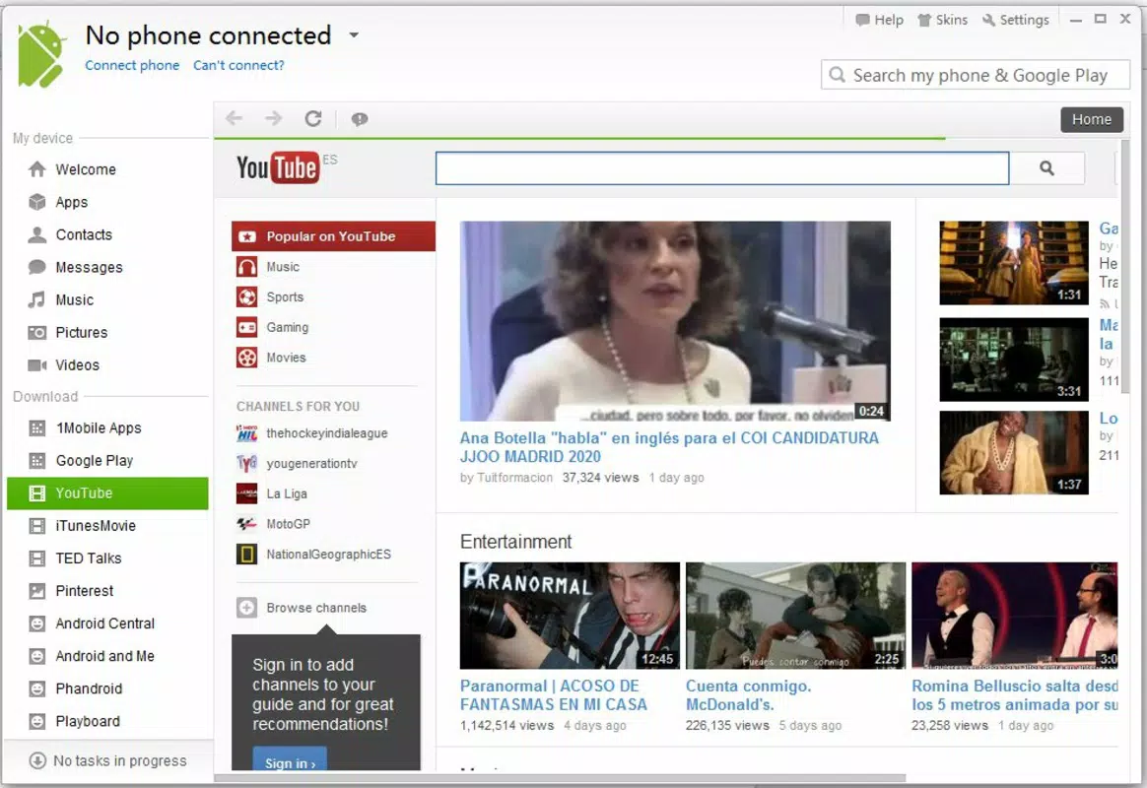This screenshot has height=788, width=1147.
Task: Select Popular on YouTube tab
Action: [334, 236]
